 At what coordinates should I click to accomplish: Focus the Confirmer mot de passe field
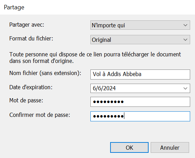140,116
